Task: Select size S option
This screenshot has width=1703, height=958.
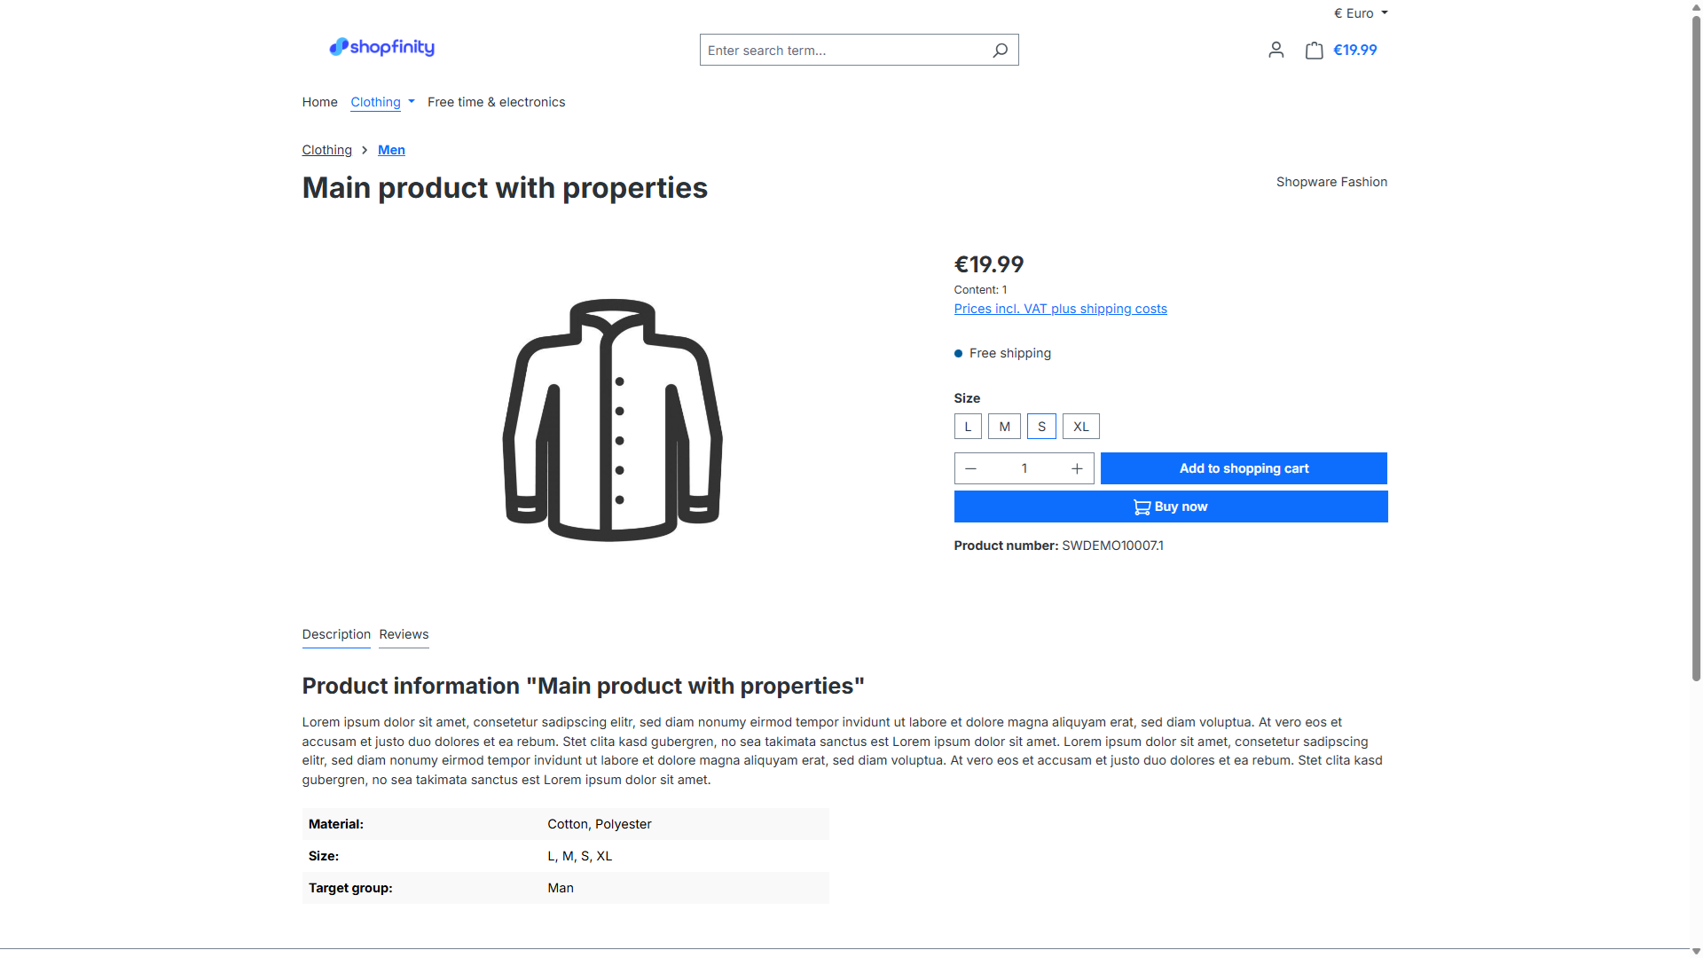Action: [x=1041, y=427]
